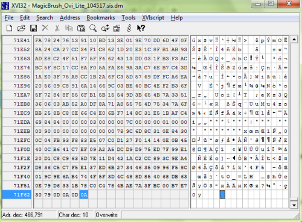Open the Tools menu

point(129,17)
